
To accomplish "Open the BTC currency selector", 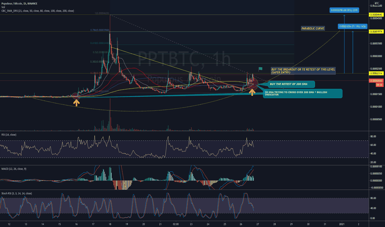I will click(377, 3).
